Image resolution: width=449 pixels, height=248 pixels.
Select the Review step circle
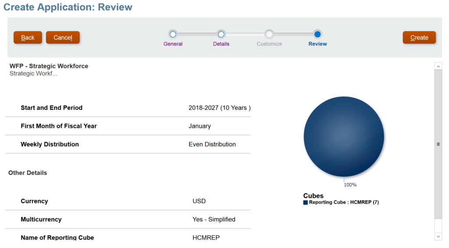pos(317,34)
